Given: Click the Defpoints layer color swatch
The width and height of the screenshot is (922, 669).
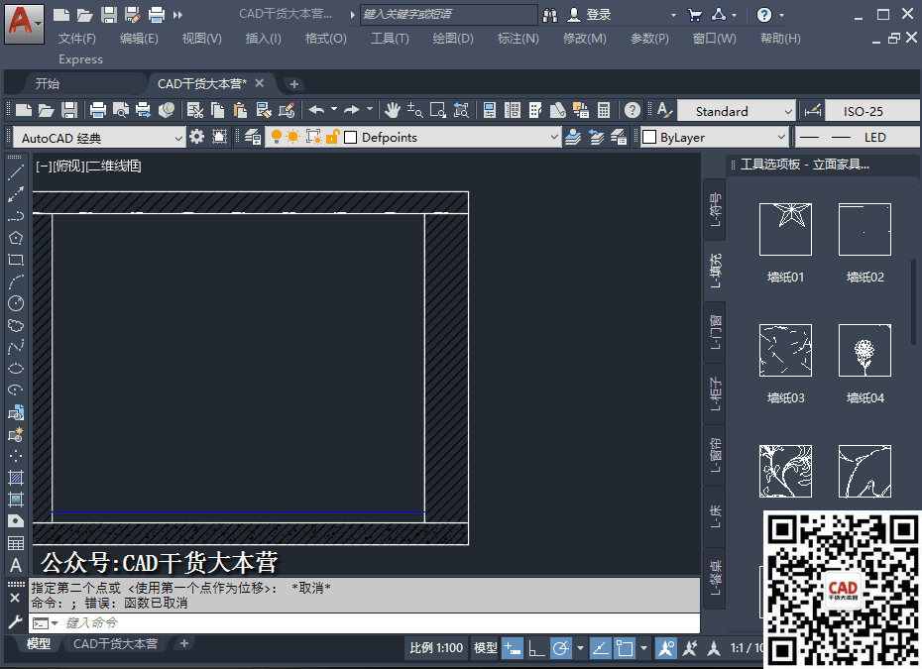Looking at the screenshot, I should [x=350, y=137].
